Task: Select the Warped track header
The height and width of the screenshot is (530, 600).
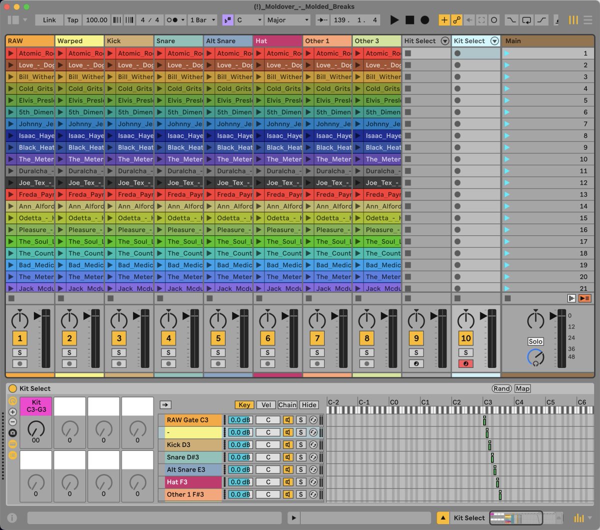Action: pyautogui.click(x=79, y=41)
